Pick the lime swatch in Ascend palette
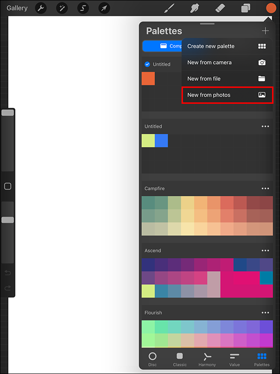The width and height of the screenshot is (280, 374). point(148,291)
